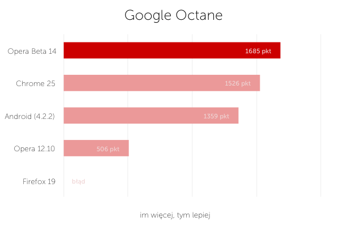
Task: Click the Opera 12.10 bar
Action: coord(96,148)
